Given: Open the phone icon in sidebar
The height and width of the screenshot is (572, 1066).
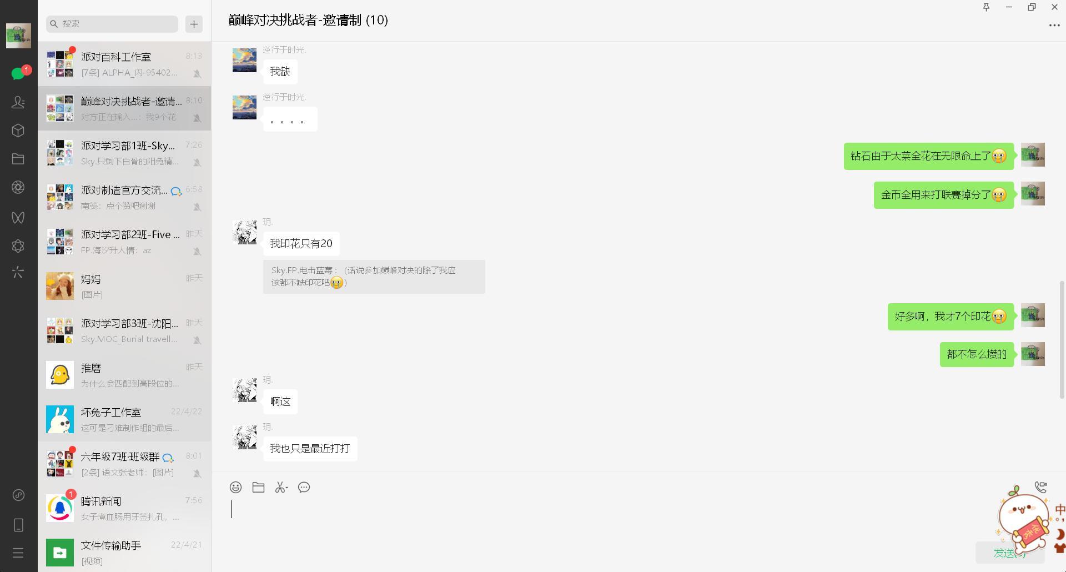Looking at the screenshot, I should (x=18, y=525).
